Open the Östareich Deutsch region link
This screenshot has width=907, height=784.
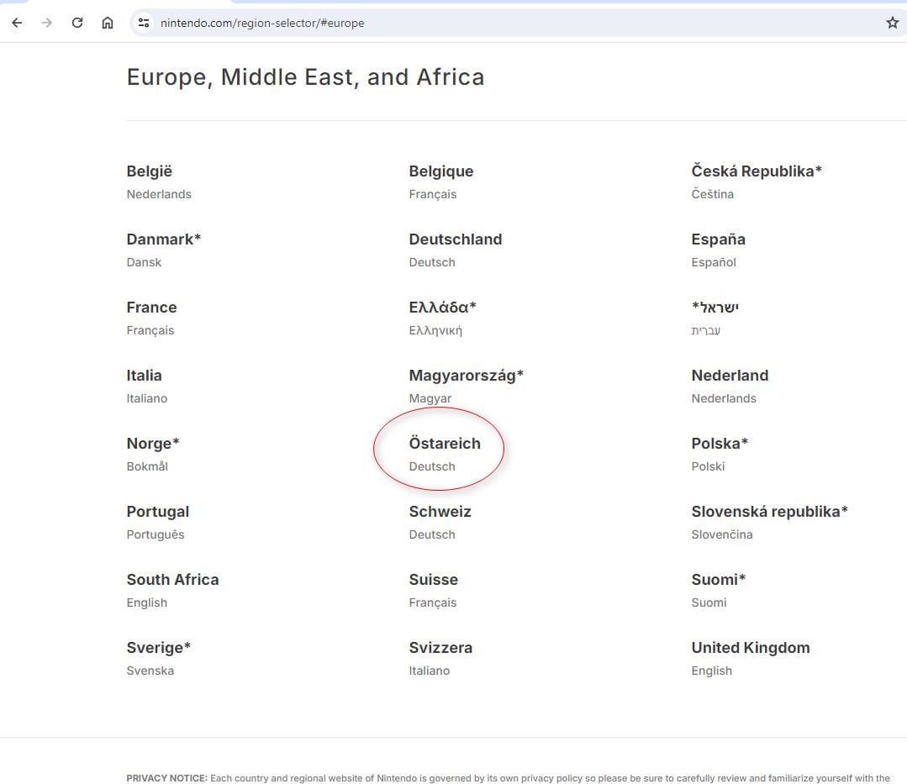click(x=444, y=454)
